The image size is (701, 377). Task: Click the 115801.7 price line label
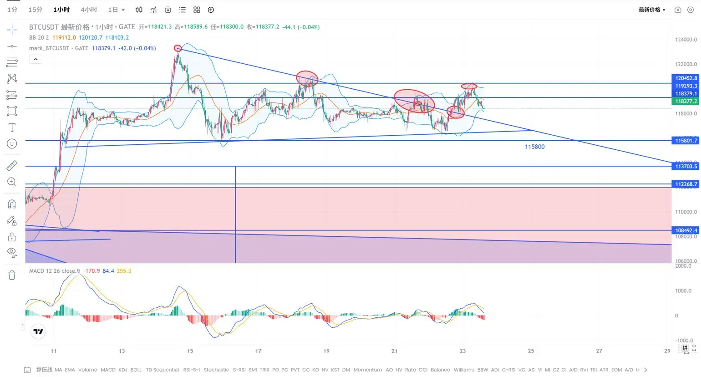point(686,141)
